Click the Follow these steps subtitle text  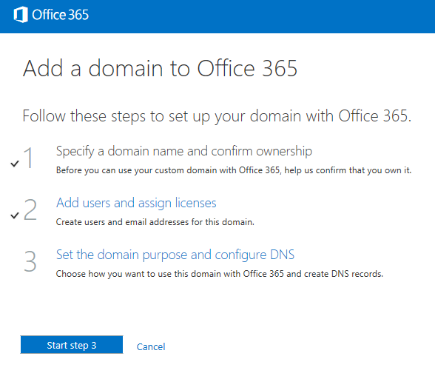coord(217,116)
